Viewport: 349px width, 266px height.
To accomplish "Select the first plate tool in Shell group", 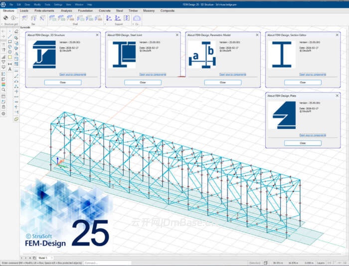I will [52, 18].
